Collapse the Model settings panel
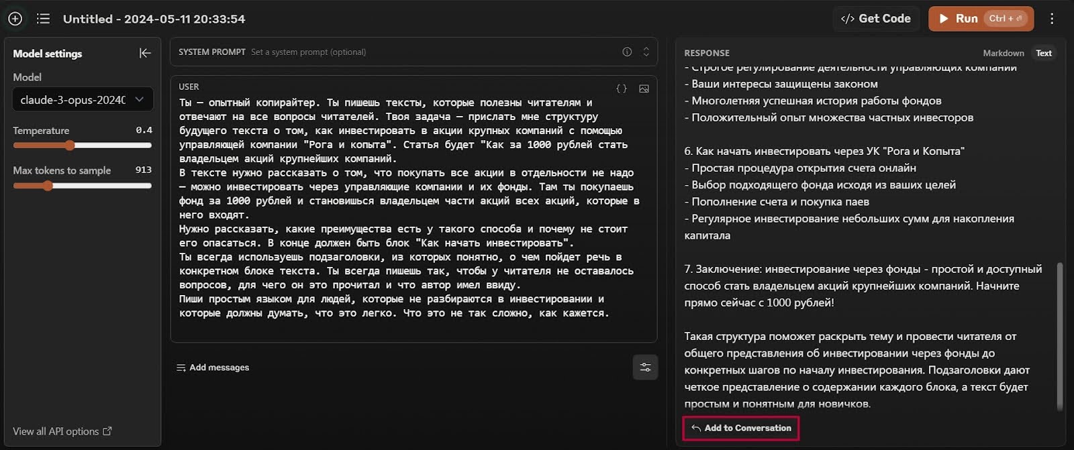The image size is (1074, 450). tap(145, 53)
